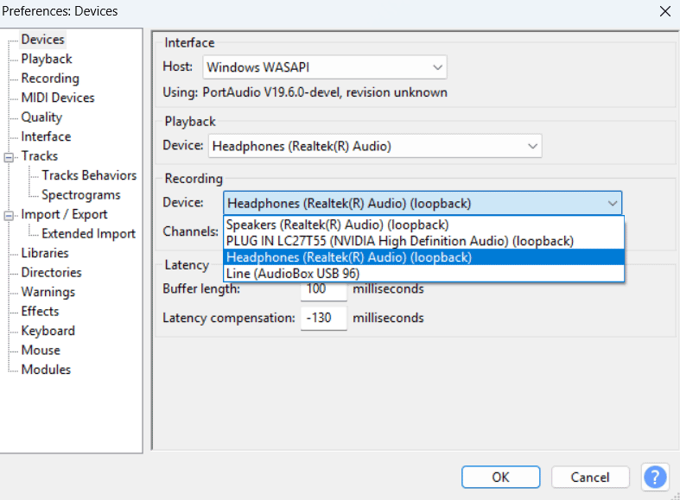Screen dimensions: 680x500
Task: Click the Buffer length input field
Action: (x=323, y=288)
